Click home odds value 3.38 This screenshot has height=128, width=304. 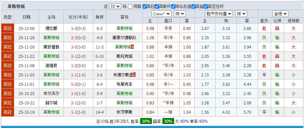pos(205,103)
